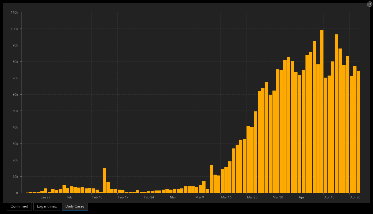Click the mid-February spike bar near 15k
373x214 pixels.
(x=104, y=180)
